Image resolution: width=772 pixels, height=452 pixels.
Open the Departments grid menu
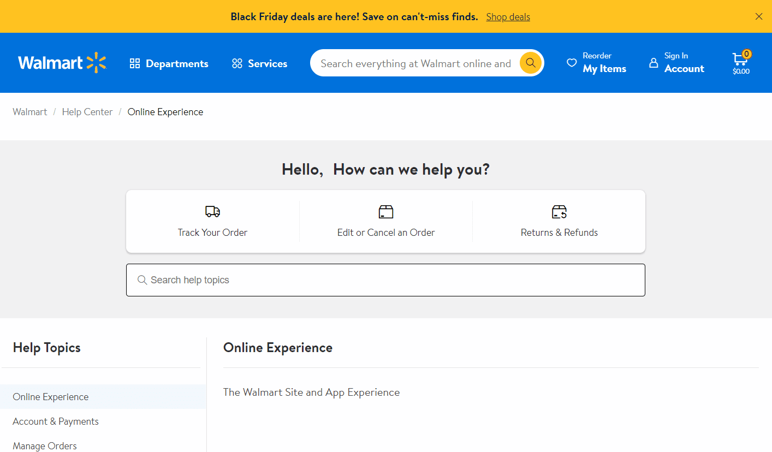[x=168, y=63]
